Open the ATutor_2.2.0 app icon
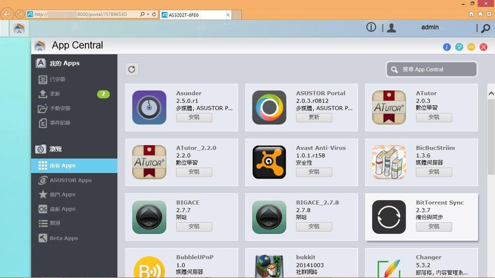 coord(149,162)
